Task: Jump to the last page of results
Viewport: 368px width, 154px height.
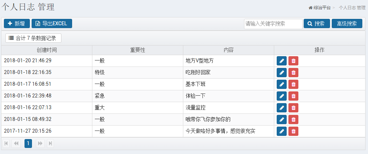Action: click(50, 143)
